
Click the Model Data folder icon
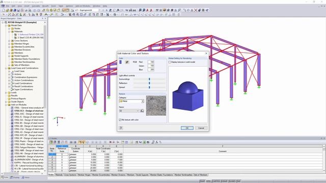9,25
